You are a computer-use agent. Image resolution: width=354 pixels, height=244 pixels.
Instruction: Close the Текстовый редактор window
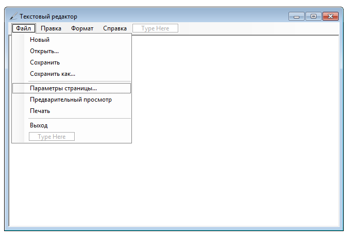tap(330, 17)
